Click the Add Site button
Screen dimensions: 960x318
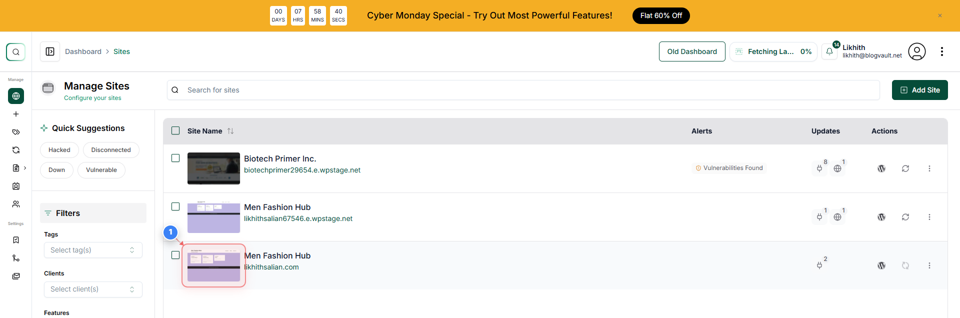920,90
